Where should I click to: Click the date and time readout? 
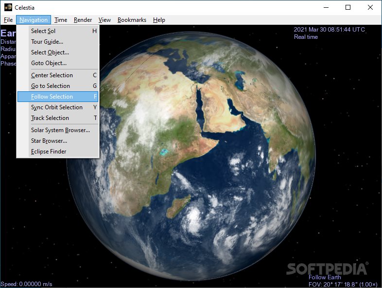329,30
